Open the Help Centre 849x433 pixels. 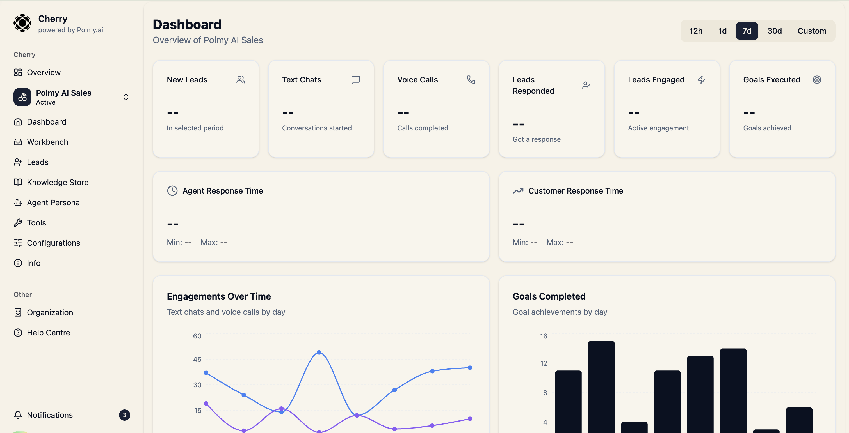pyautogui.click(x=49, y=333)
